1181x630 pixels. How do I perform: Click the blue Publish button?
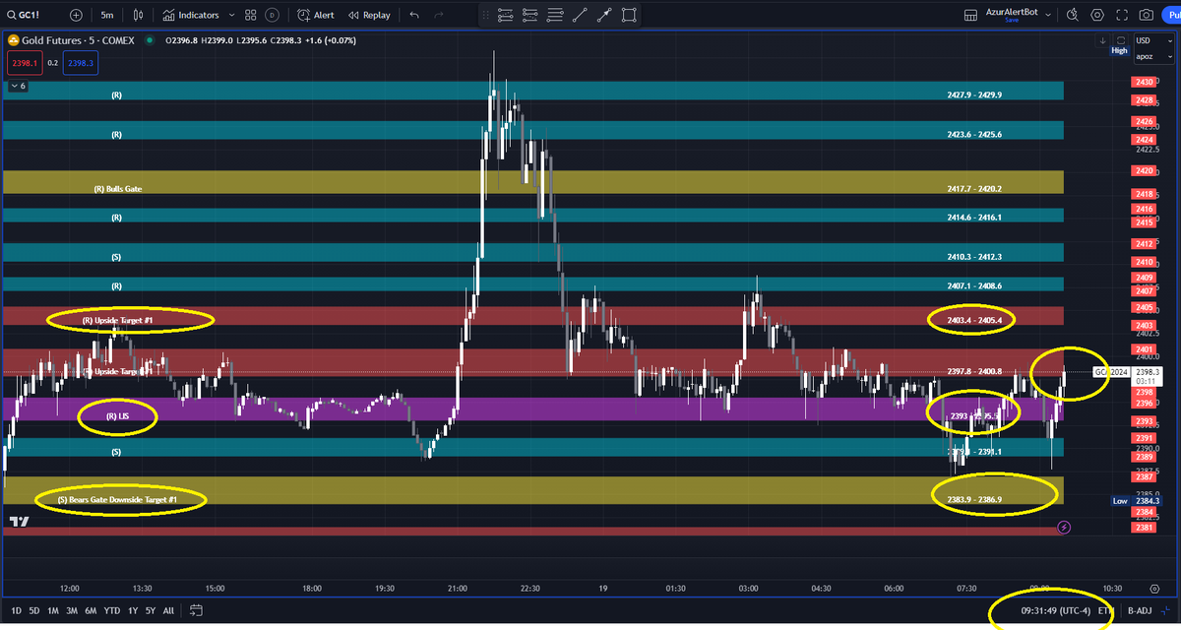pos(1173,15)
